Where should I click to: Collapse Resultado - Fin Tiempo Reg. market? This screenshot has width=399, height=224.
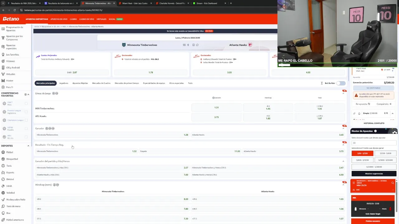(344, 145)
